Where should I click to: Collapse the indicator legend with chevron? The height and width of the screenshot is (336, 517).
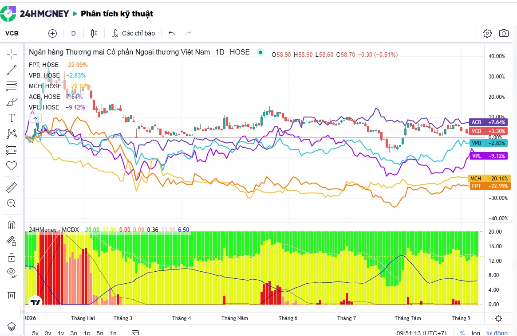point(35,118)
